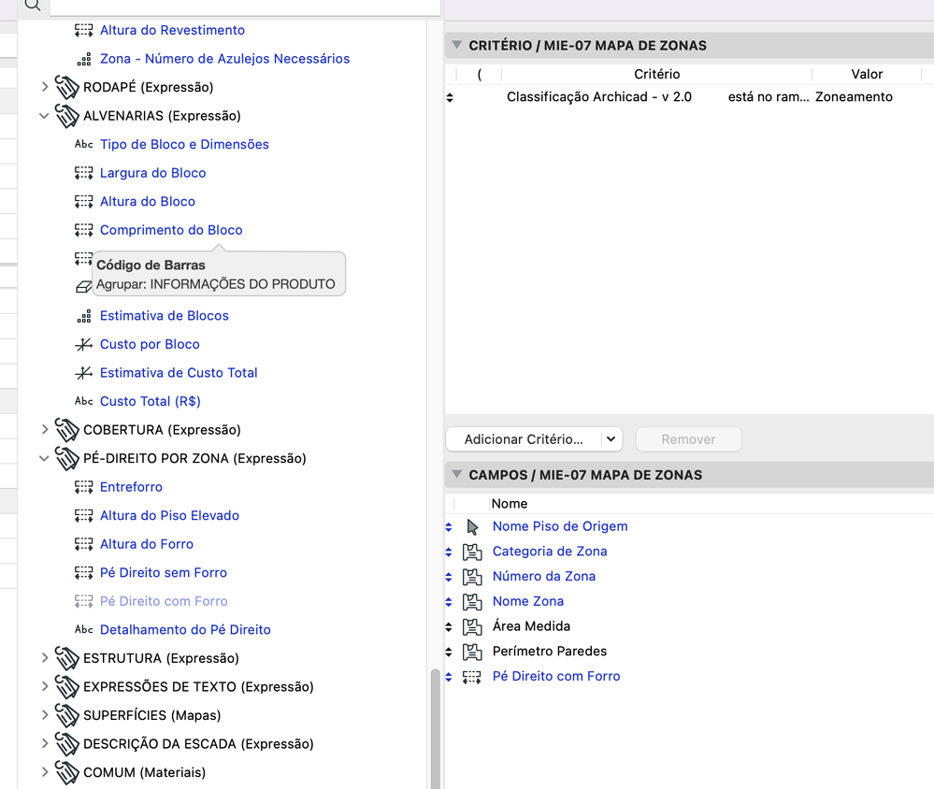The image size is (934, 789).
Task: Click the Zoneamento value cell
Action: point(854,97)
